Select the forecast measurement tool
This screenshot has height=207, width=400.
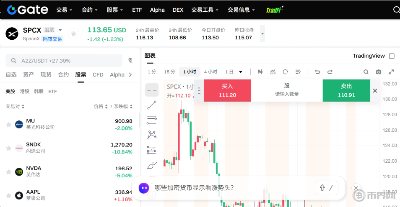click(x=152, y=150)
